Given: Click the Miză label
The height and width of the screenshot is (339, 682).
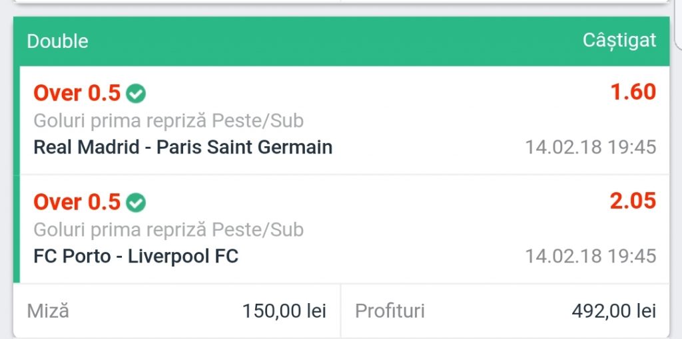Looking at the screenshot, I should [48, 311].
